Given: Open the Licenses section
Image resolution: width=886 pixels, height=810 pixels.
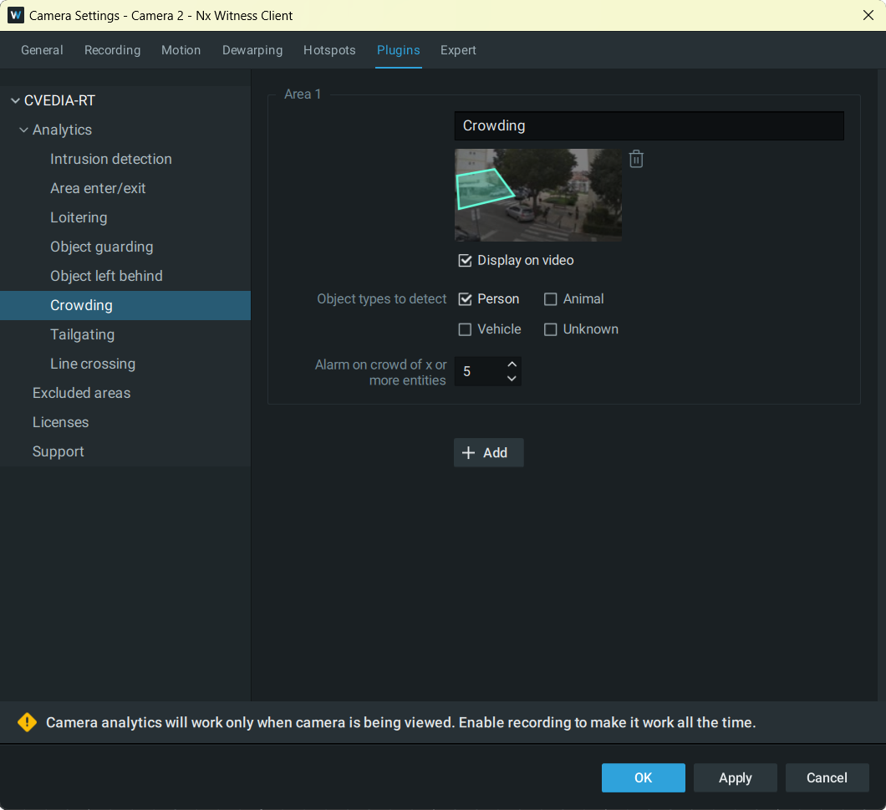Looking at the screenshot, I should (x=125, y=423).
